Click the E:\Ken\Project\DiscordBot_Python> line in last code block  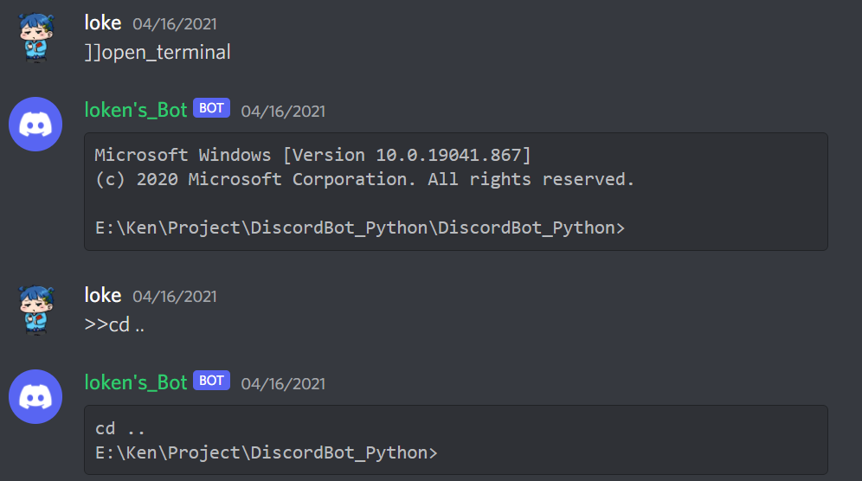pos(266,452)
